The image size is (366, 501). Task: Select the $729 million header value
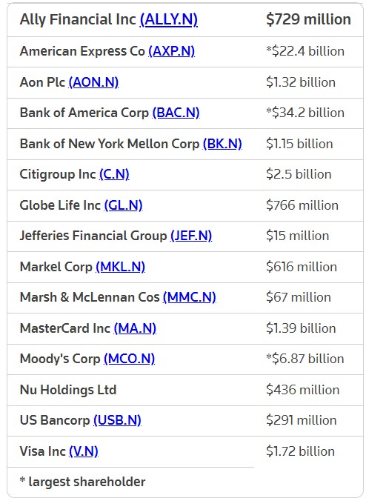pos(308,19)
